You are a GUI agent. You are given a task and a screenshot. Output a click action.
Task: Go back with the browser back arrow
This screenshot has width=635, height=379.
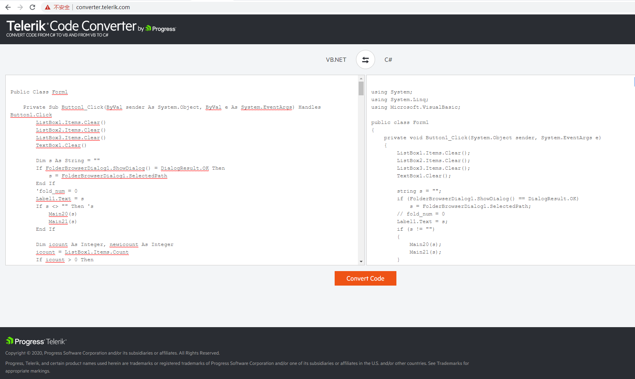pos(8,7)
